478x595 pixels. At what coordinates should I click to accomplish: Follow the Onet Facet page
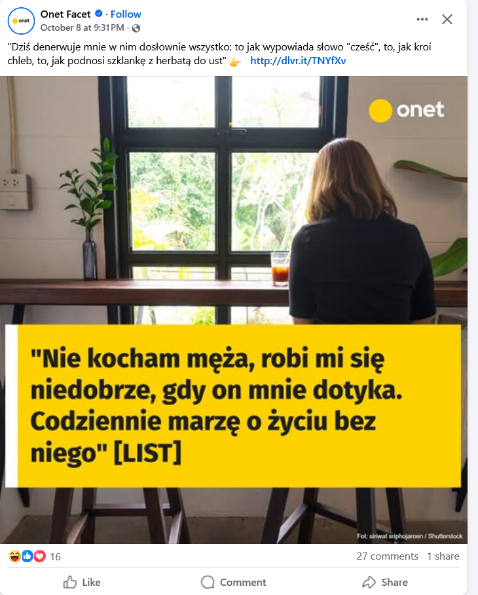pos(126,14)
